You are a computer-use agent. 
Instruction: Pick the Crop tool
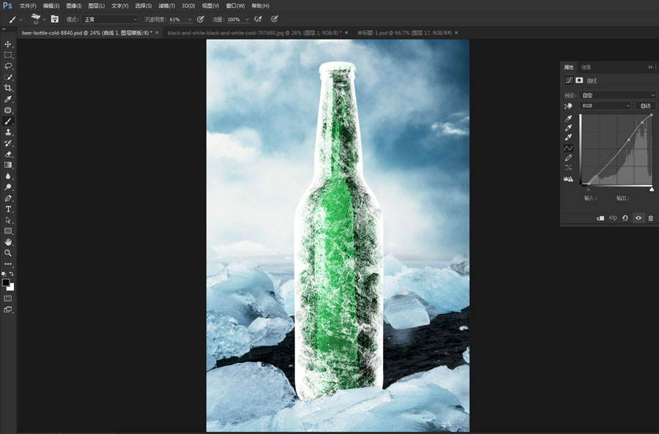[9, 87]
